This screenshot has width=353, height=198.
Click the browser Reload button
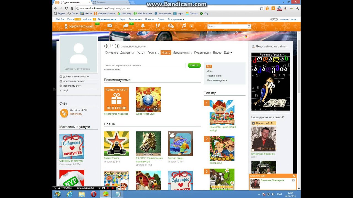pyautogui.click(x=66, y=8)
